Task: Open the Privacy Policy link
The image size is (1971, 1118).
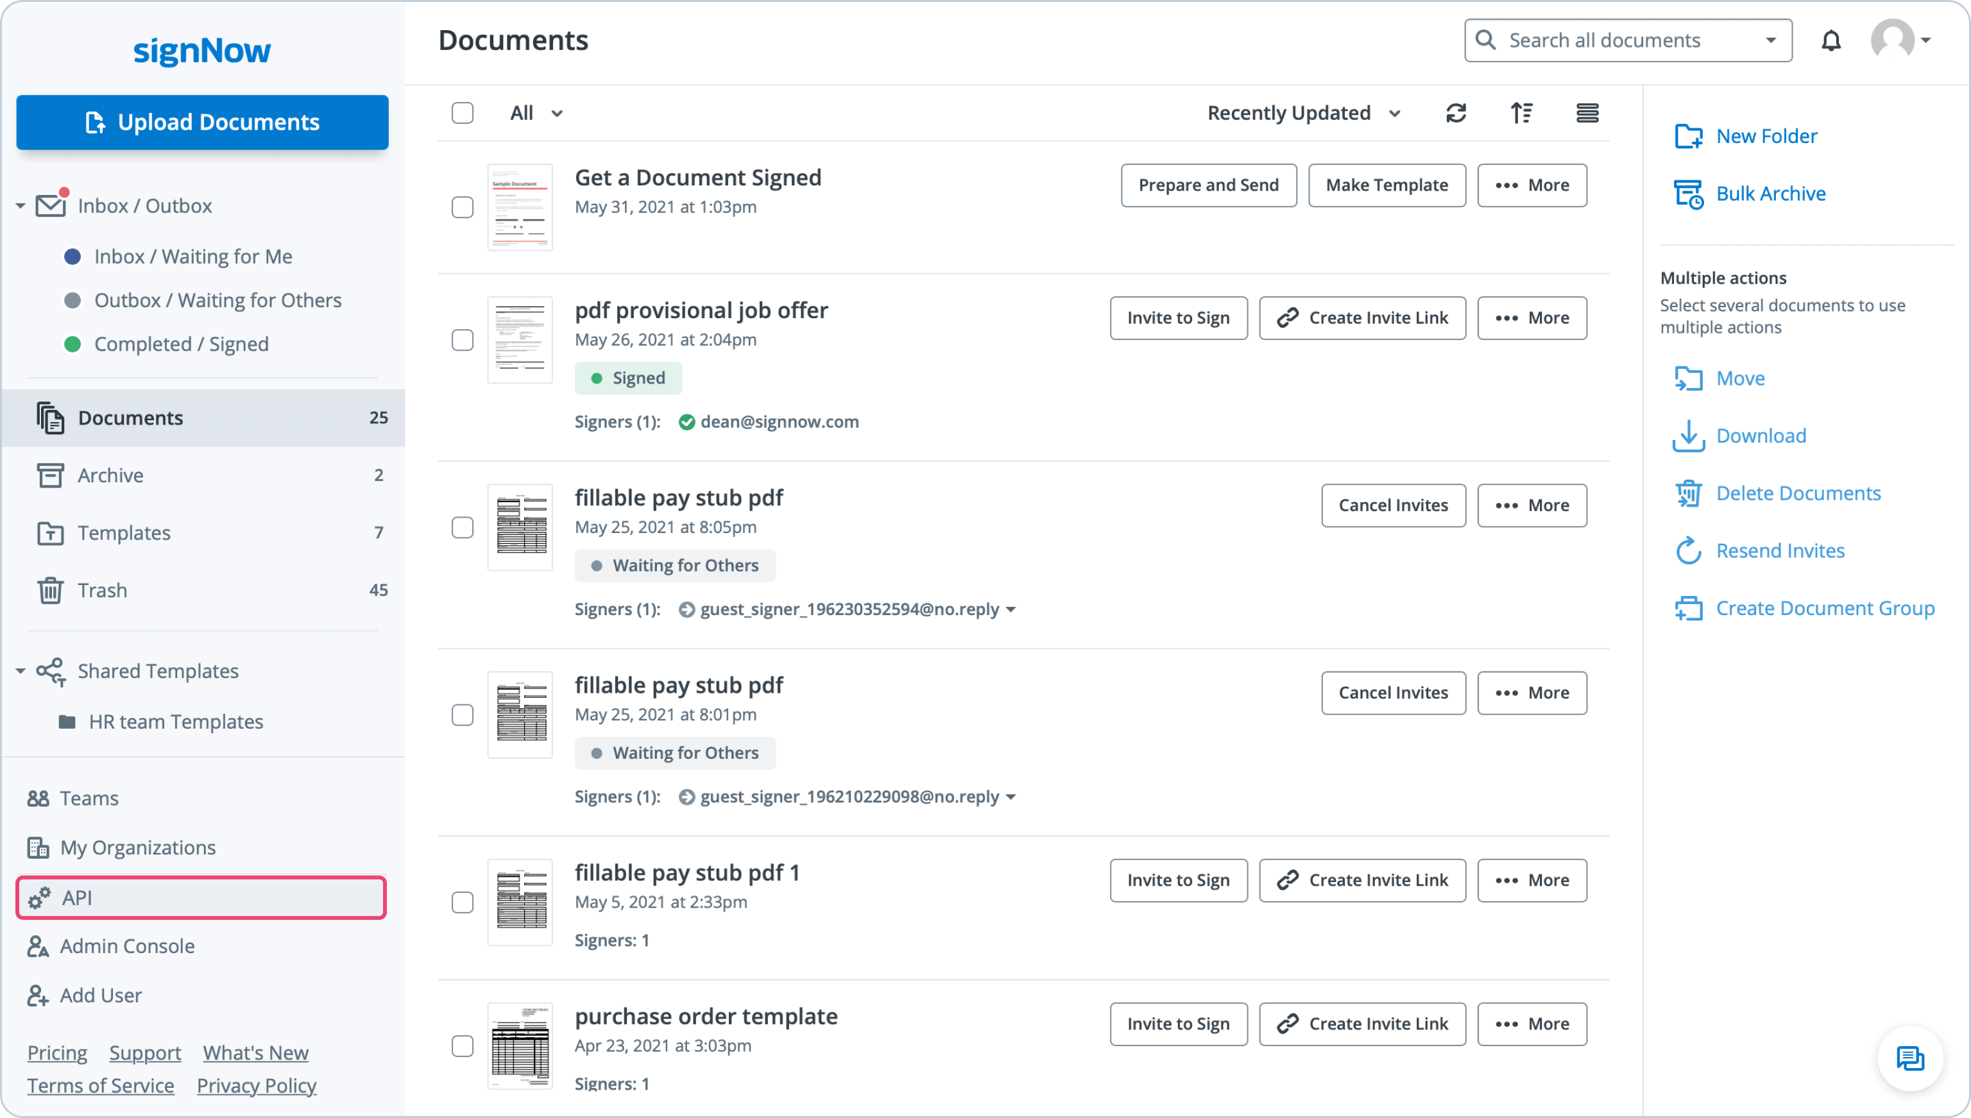Action: click(x=257, y=1086)
